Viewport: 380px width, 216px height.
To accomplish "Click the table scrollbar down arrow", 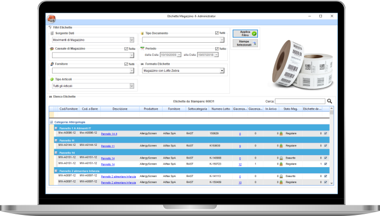I will coord(331,184).
